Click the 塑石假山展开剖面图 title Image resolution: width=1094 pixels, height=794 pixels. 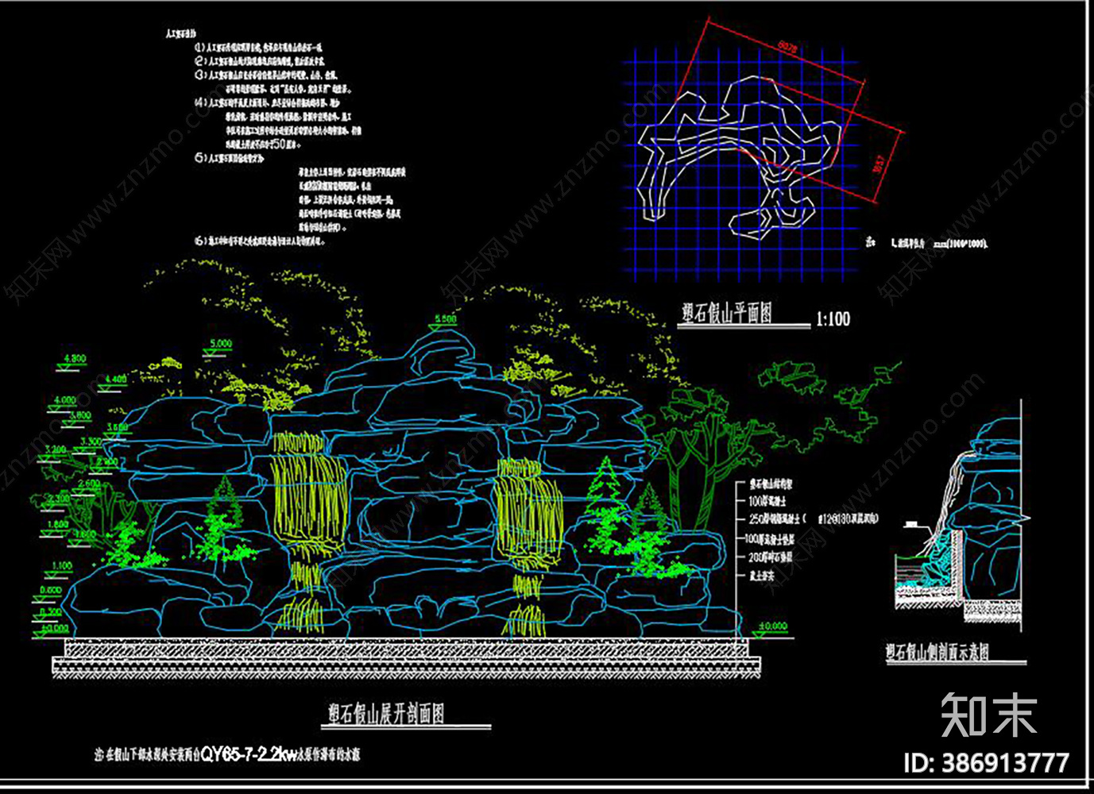pyautogui.click(x=386, y=714)
